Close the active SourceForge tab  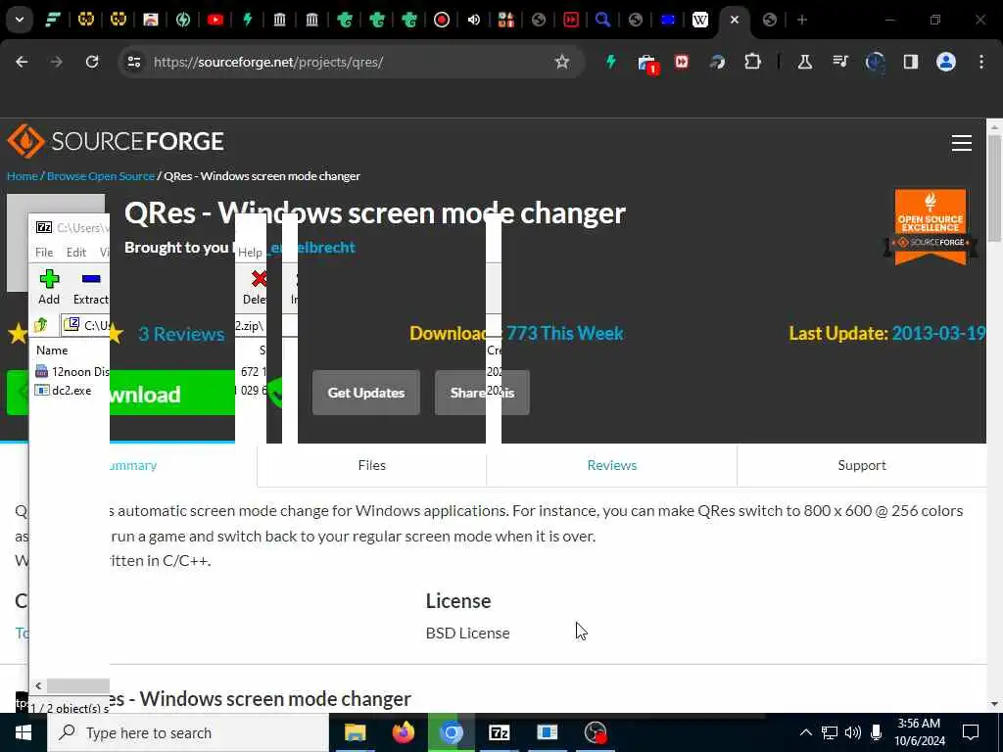[x=735, y=20]
